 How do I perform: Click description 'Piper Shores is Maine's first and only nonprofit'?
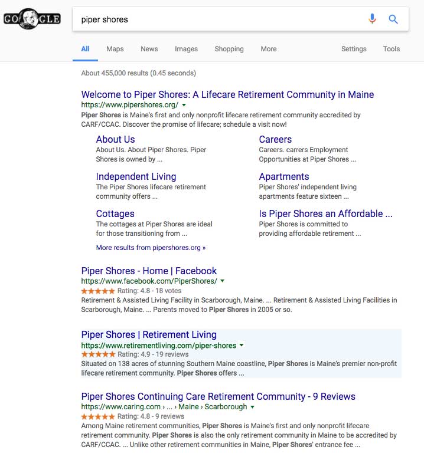click(221, 120)
